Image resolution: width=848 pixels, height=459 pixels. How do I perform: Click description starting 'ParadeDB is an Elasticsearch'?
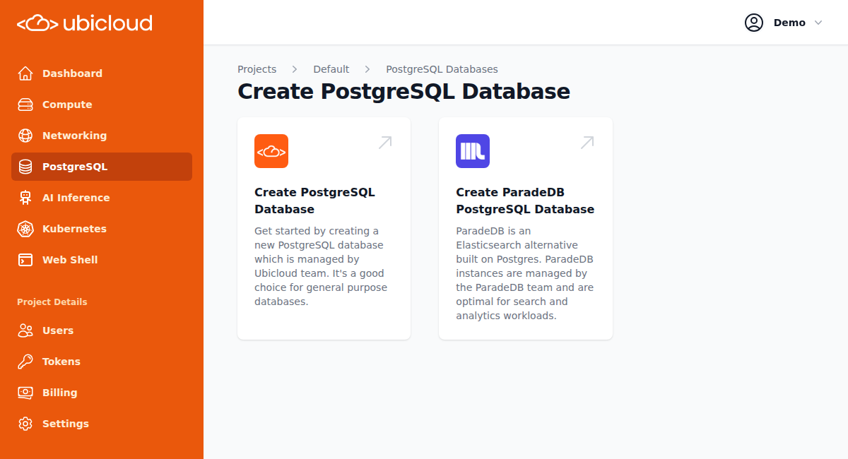525,273
